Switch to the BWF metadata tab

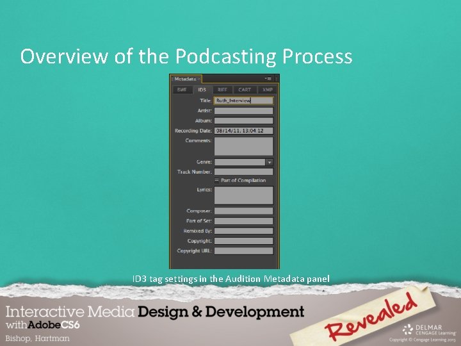(x=182, y=90)
